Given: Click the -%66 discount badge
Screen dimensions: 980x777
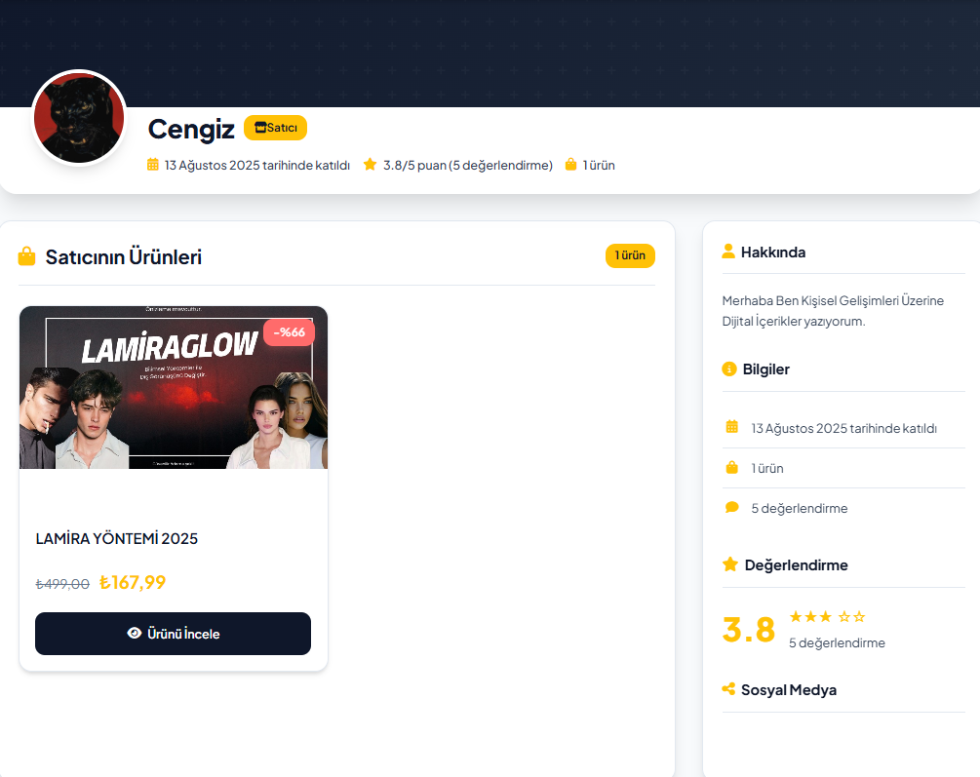Looking at the screenshot, I should click(289, 332).
